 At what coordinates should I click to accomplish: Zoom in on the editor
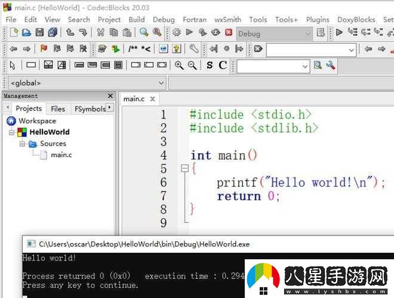pyautogui.click(x=179, y=66)
